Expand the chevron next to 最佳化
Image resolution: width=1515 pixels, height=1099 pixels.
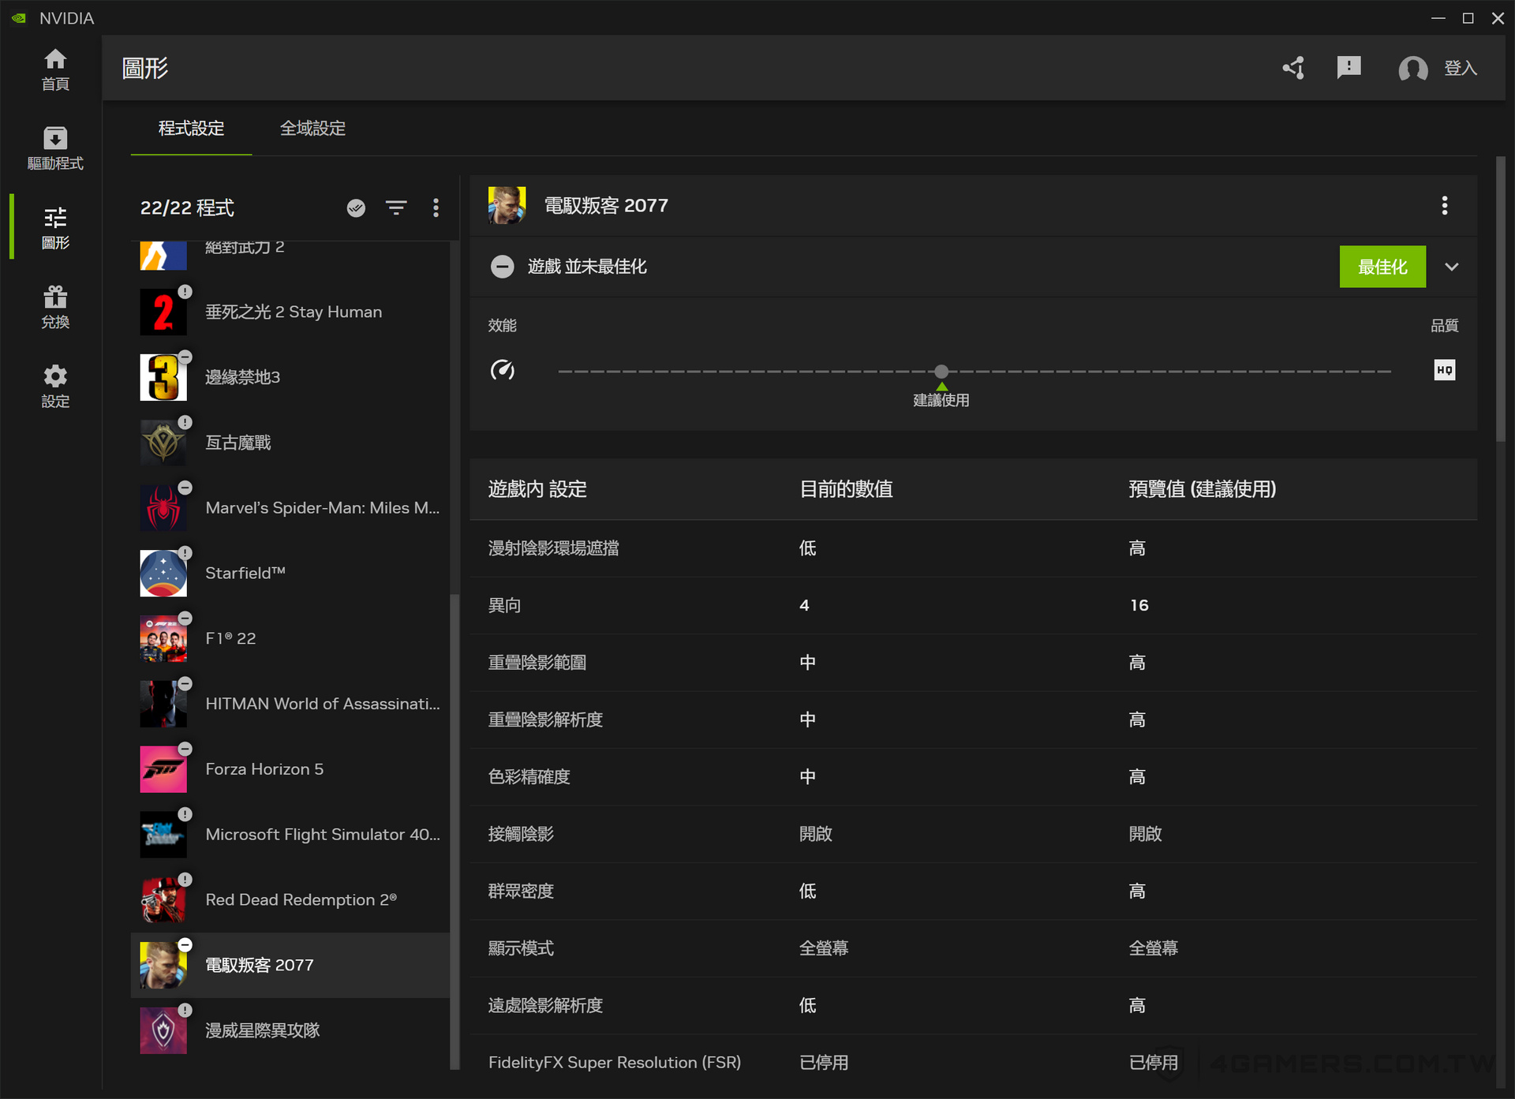pyautogui.click(x=1452, y=267)
